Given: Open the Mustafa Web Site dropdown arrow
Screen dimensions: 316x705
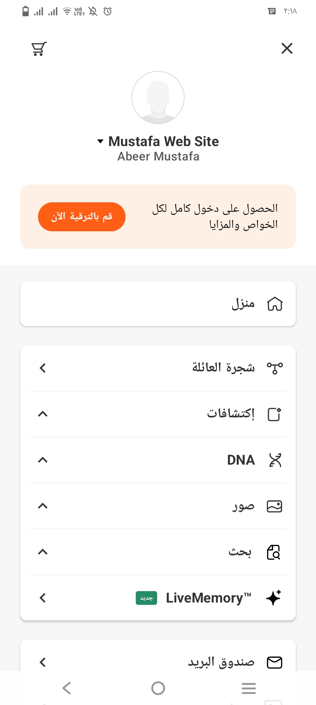Looking at the screenshot, I should click(x=100, y=141).
